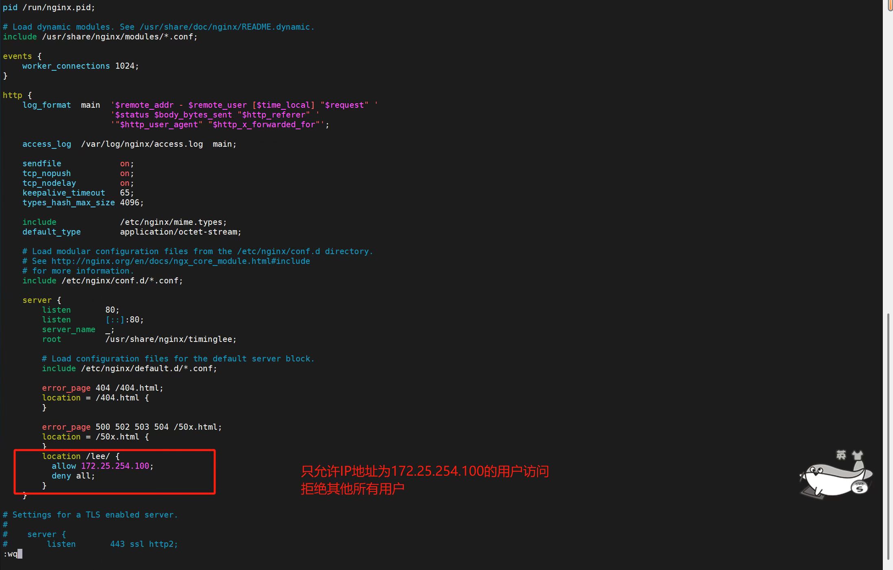This screenshot has height=570, width=893.
Task: Click the scrollbar track above the thumb
Action: [x=888, y=163]
